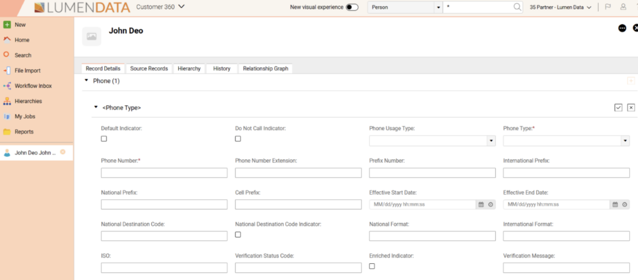The width and height of the screenshot is (638, 280).
Task: Click the National Format field
Action: click(432, 236)
